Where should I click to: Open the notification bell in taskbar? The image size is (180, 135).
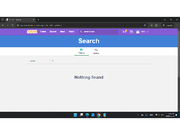click(176, 115)
